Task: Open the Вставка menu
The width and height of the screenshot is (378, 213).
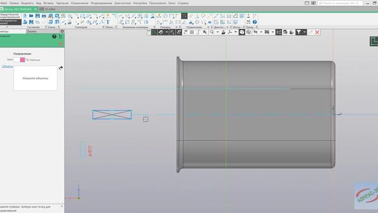Action: pos(48,3)
